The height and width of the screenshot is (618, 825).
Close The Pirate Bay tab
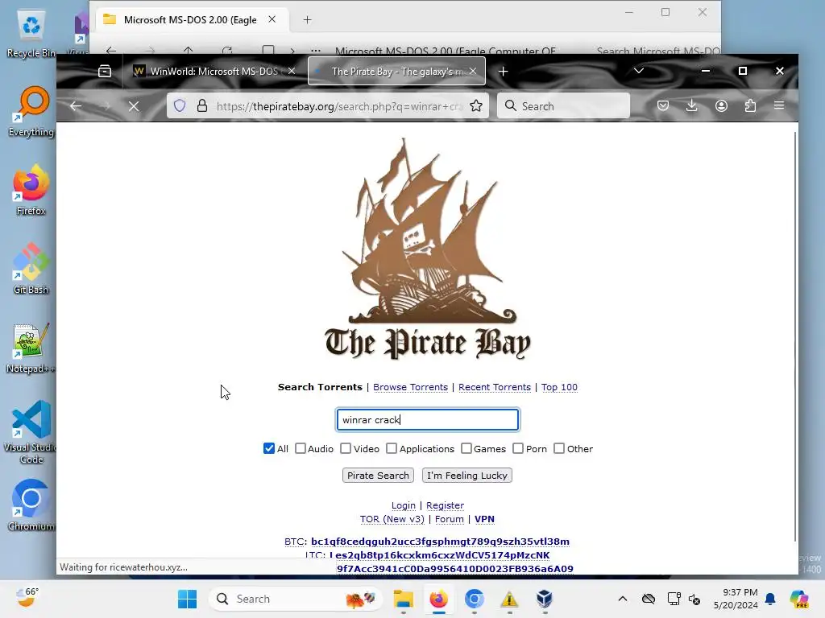click(473, 71)
